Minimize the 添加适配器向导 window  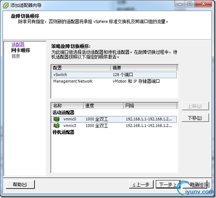pyautogui.click(x=180, y=4)
